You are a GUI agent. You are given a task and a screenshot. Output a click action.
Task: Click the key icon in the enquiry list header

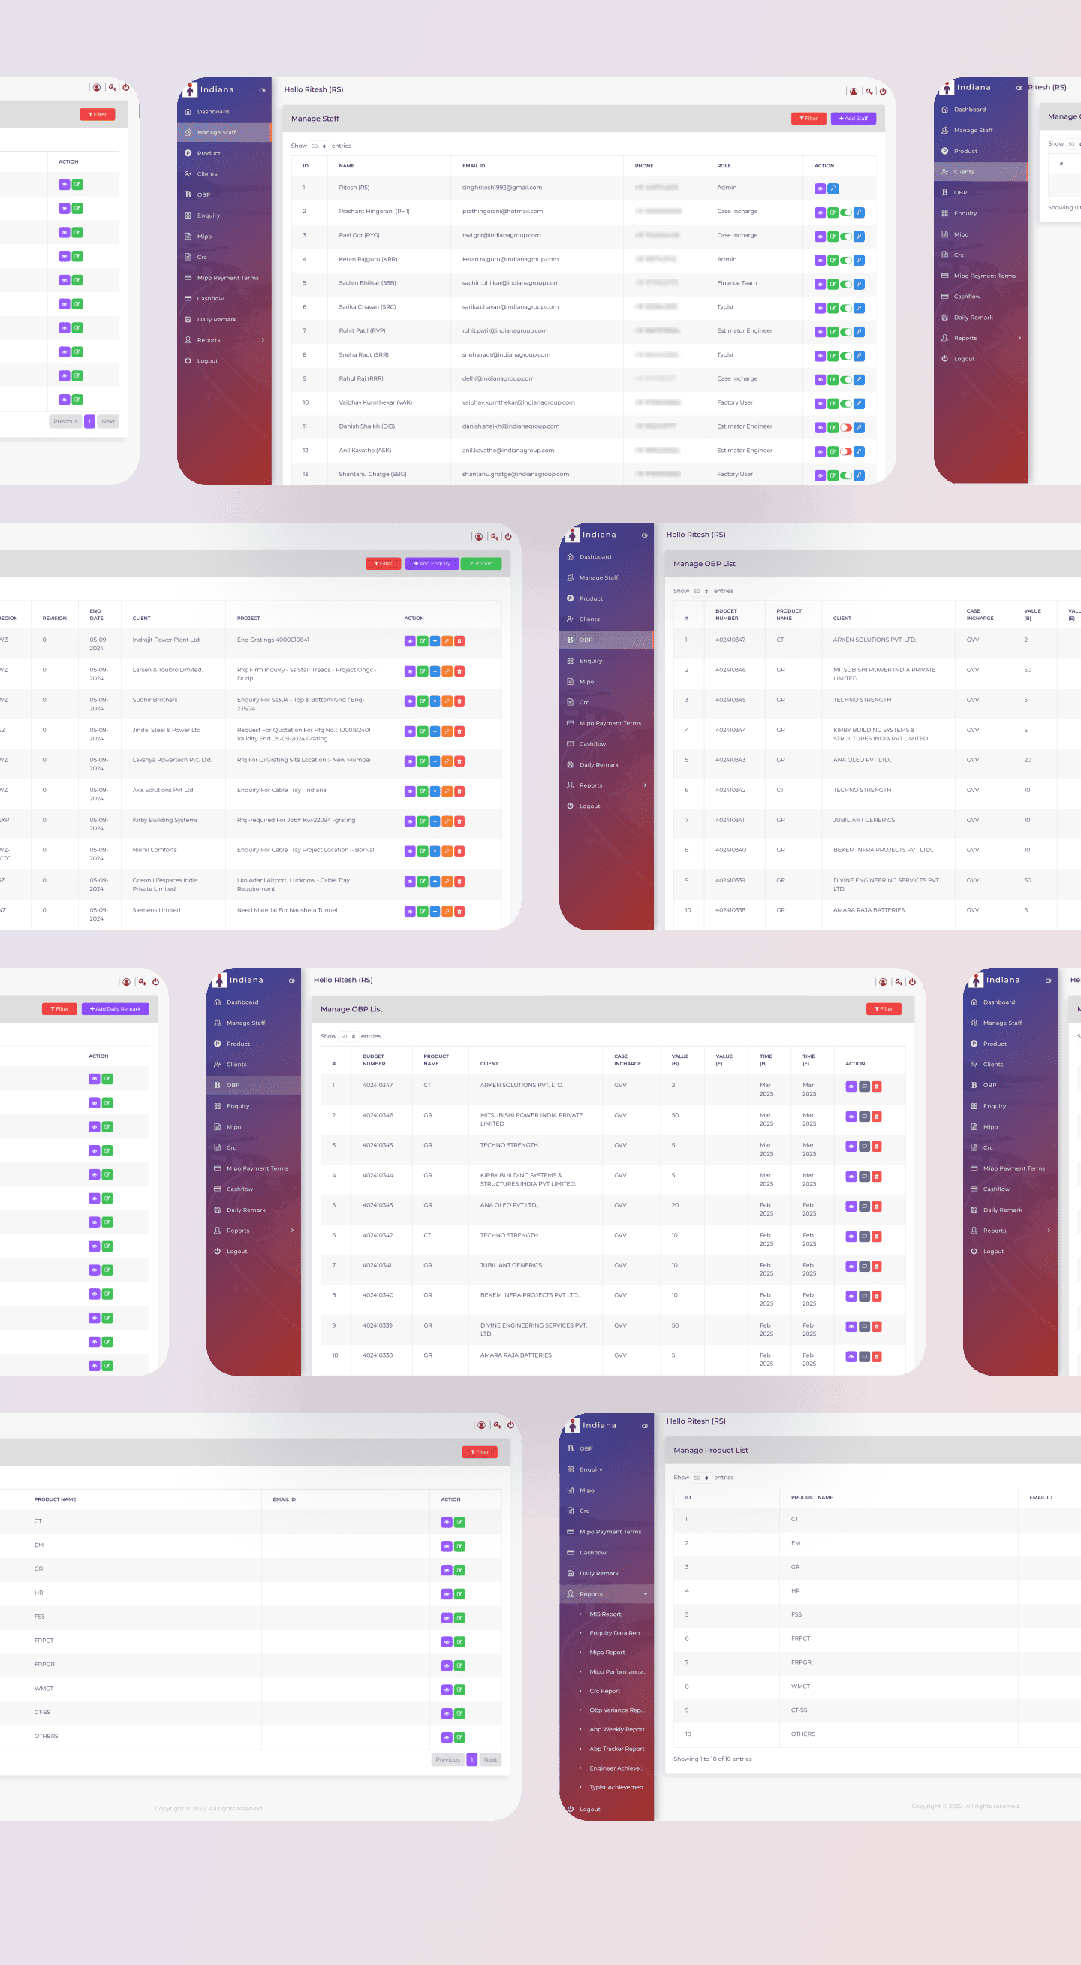tap(495, 537)
